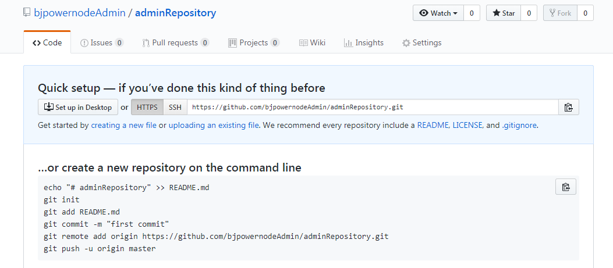
Task: Open the Watch dropdown menu
Action: (x=438, y=13)
